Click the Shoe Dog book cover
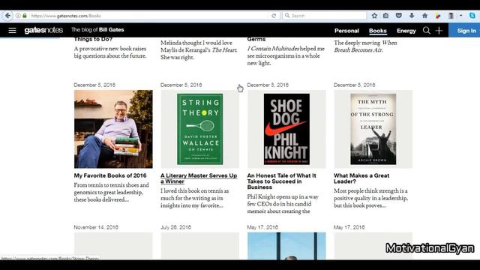This screenshot has height=270, width=480. click(286, 129)
